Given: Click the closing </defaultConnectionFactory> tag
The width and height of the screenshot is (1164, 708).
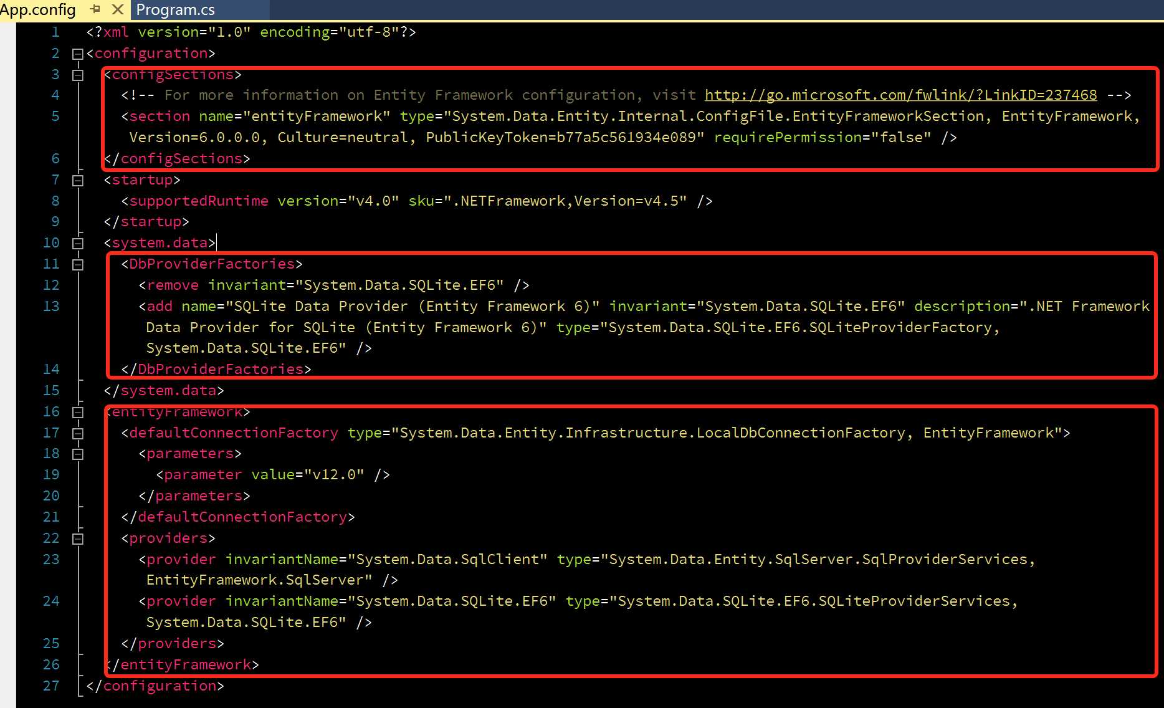Looking at the screenshot, I should pos(238,517).
